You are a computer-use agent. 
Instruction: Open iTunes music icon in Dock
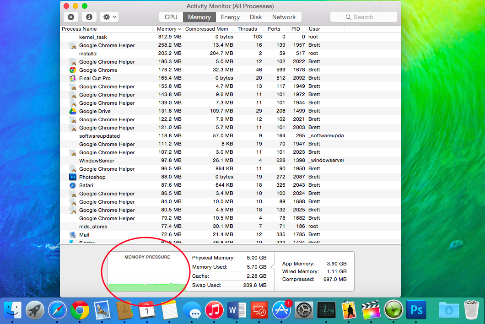pyautogui.click(x=214, y=310)
